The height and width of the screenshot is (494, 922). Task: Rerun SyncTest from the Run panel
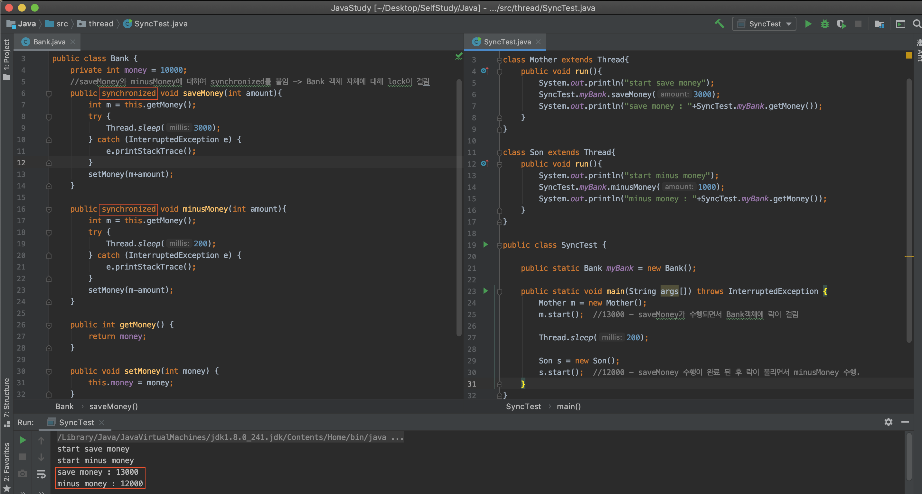pyautogui.click(x=23, y=440)
